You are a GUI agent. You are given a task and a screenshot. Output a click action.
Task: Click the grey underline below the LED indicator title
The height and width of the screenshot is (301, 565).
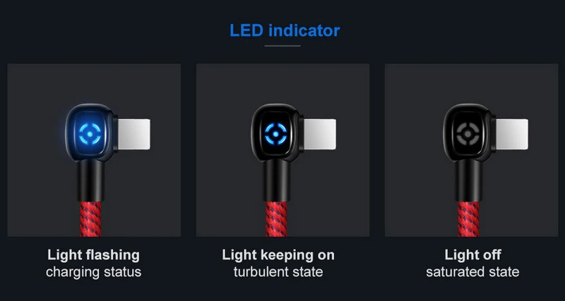[x=282, y=46]
